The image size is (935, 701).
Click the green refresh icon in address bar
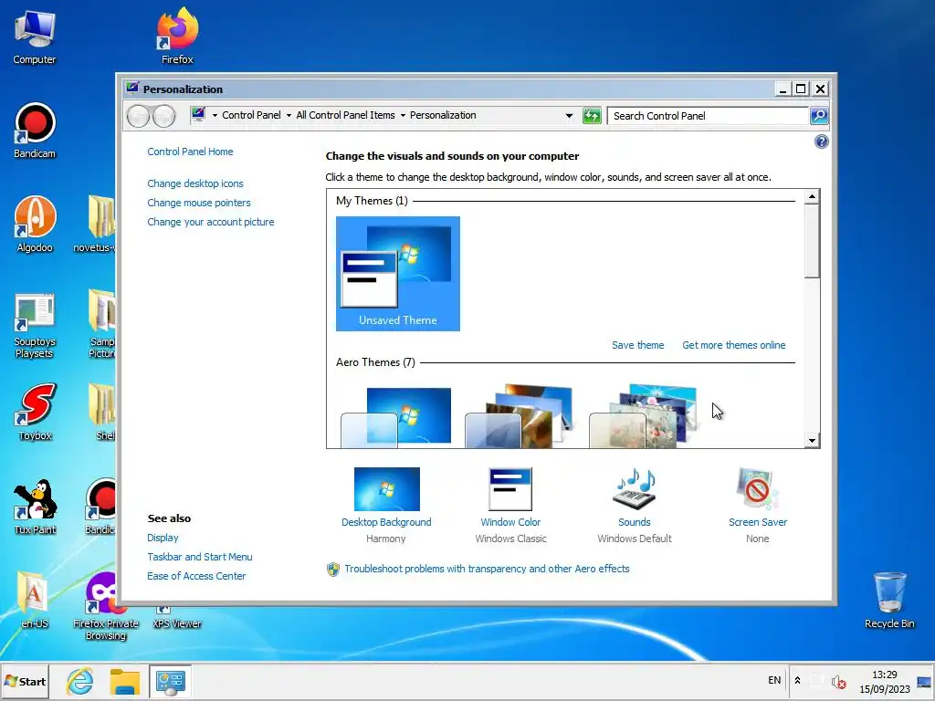pos(592,116)
